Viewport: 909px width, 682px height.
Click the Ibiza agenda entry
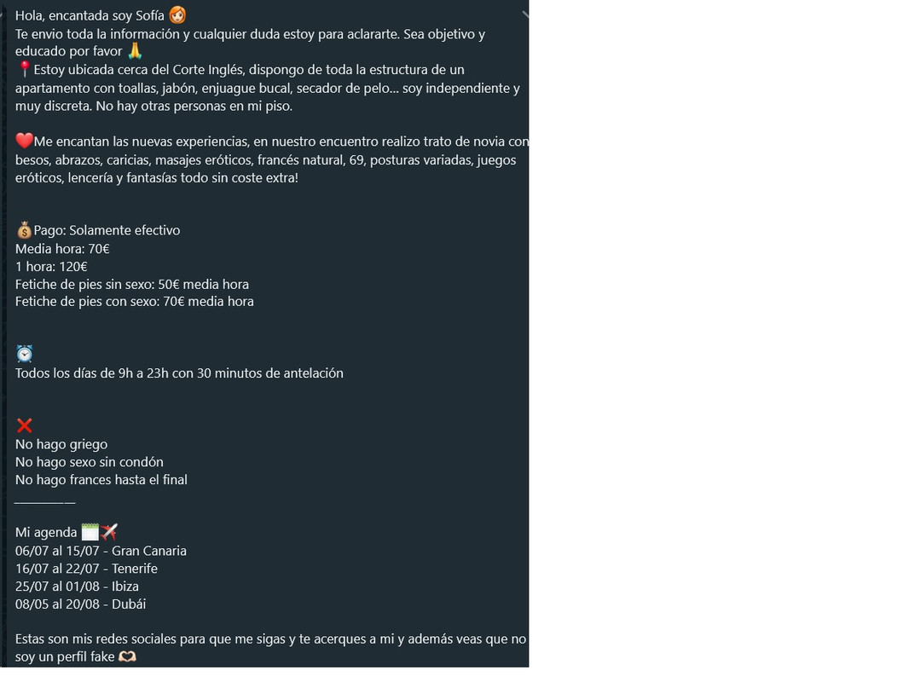77,587
